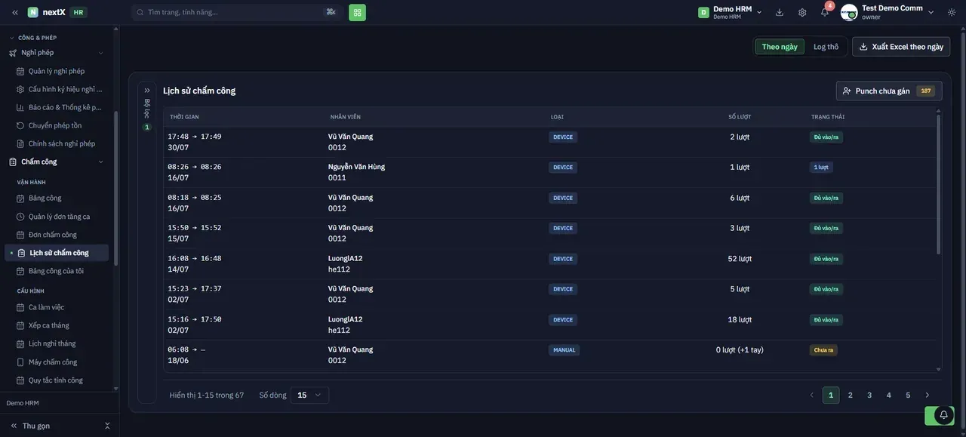The width and height of the screenshot is (966, 437).
Task: Click the Máy chấm công device icon
Action: pos(20,362)
